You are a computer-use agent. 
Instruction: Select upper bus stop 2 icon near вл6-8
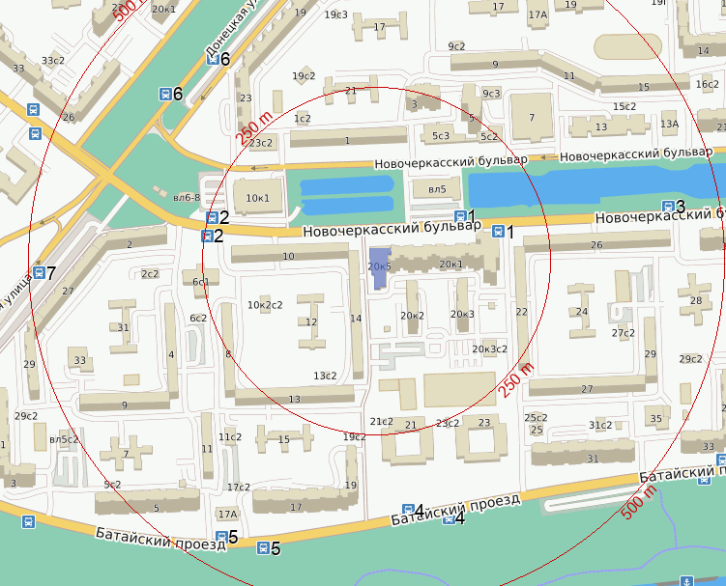pyautogui.click(x=211, y=218)
